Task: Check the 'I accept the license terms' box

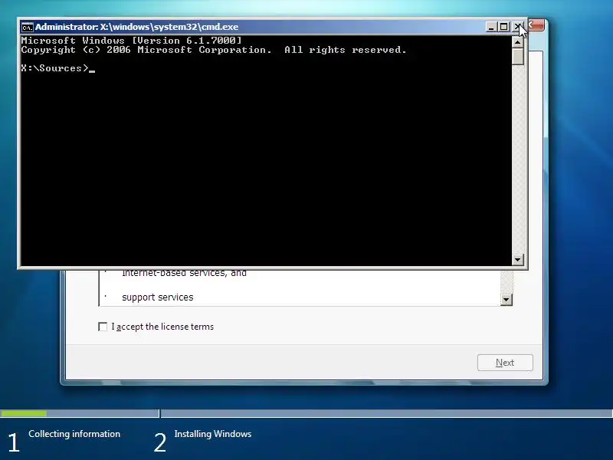Action: (x=103, y=327)
